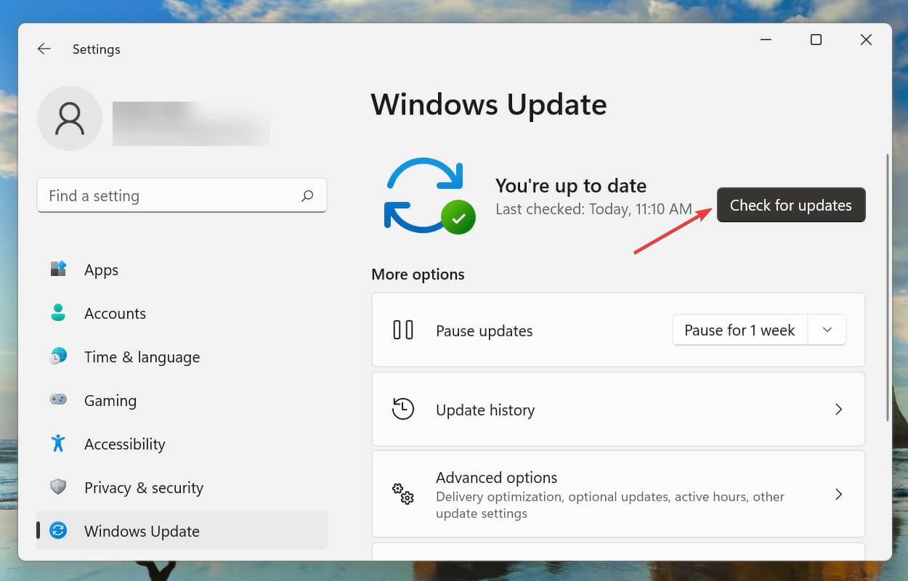Click the "Windows Update" page title

(489, 105)
